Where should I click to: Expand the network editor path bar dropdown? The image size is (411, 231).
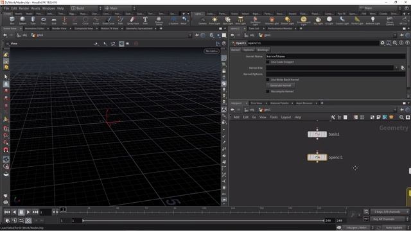click(x=395, y=110)
